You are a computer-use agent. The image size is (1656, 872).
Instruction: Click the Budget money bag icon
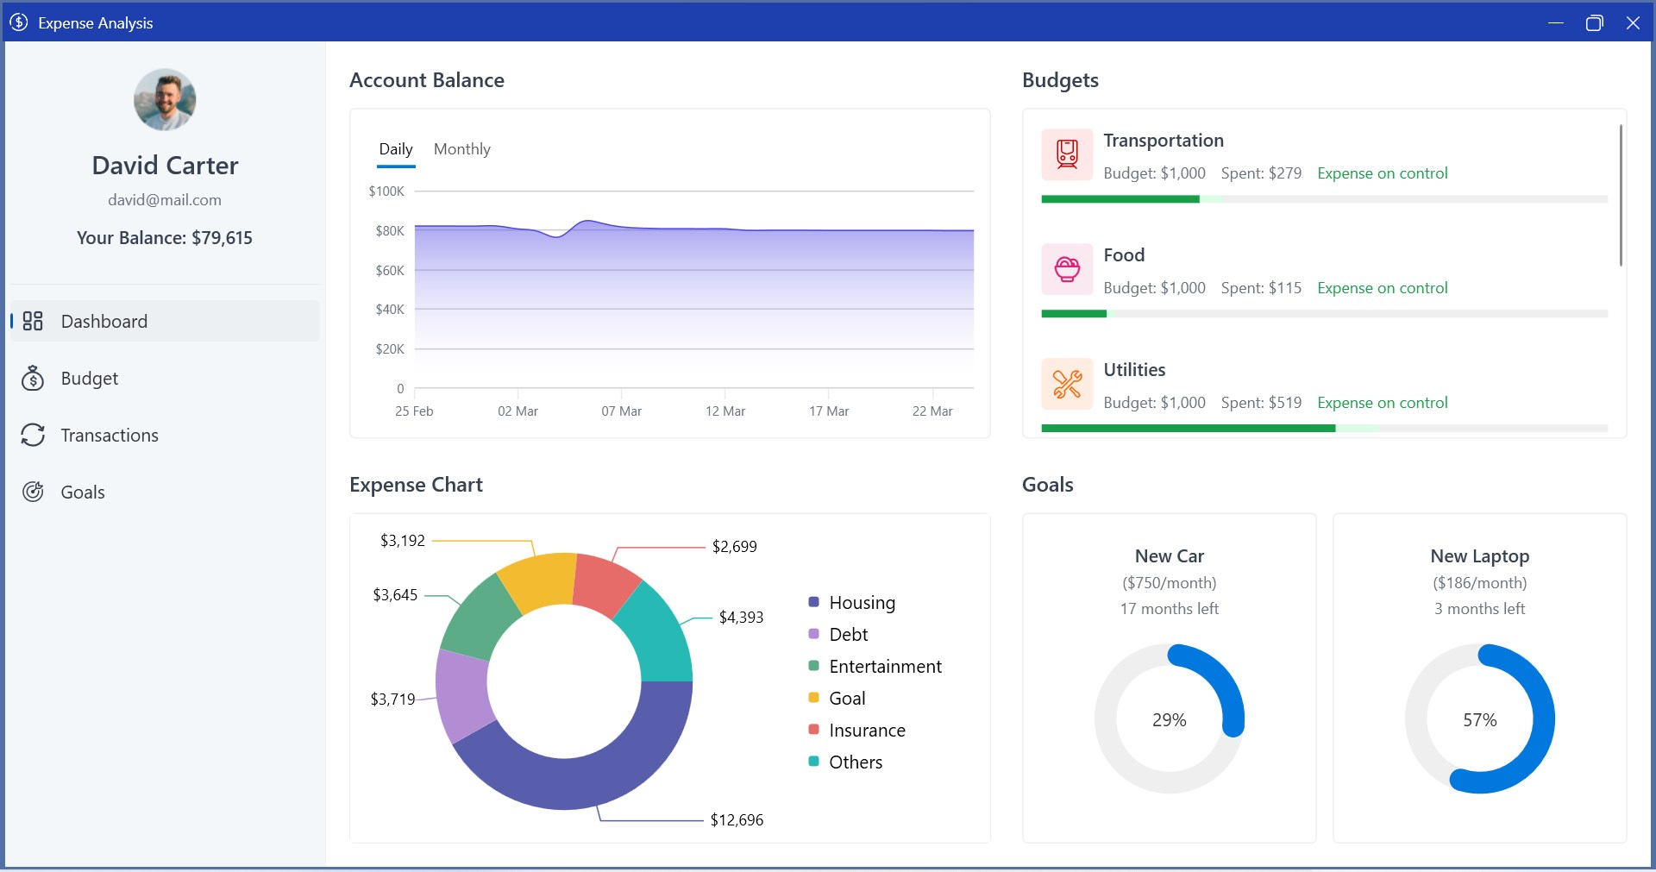[33, 378]
